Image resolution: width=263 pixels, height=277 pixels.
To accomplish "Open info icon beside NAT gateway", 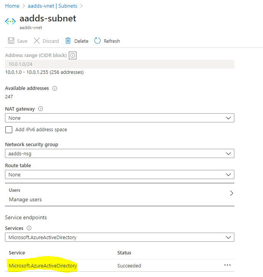I will 41,109.
